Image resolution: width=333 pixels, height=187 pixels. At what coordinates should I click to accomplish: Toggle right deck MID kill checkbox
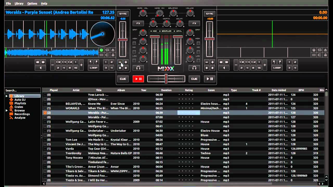(198, 52)
